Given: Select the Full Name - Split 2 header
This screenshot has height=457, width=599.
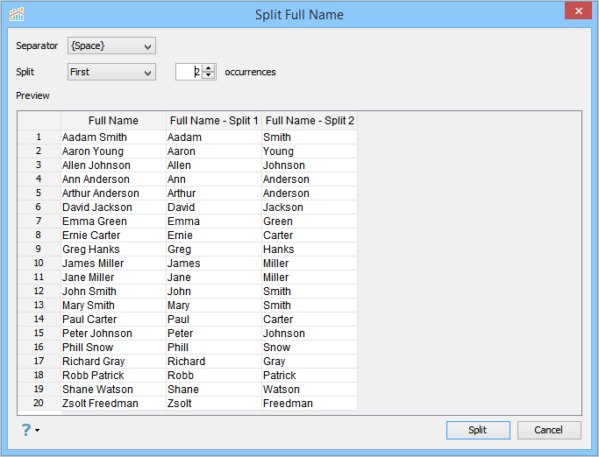Looking at the screenshot, I should (x=309, y=120).
